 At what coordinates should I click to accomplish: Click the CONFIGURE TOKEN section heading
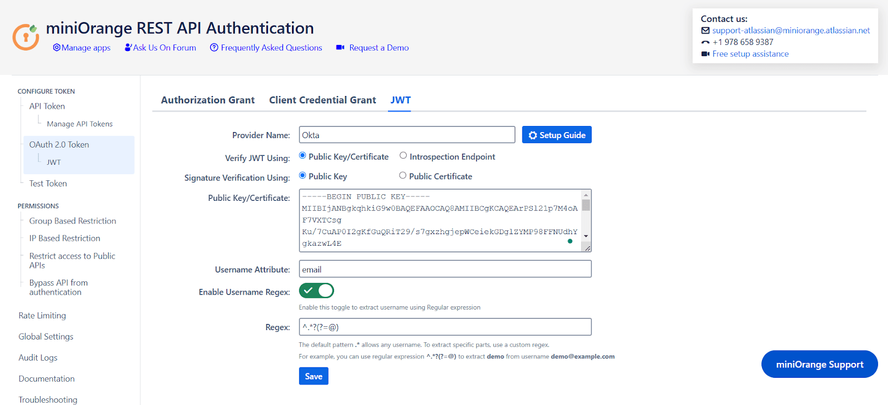coord(46,91)
